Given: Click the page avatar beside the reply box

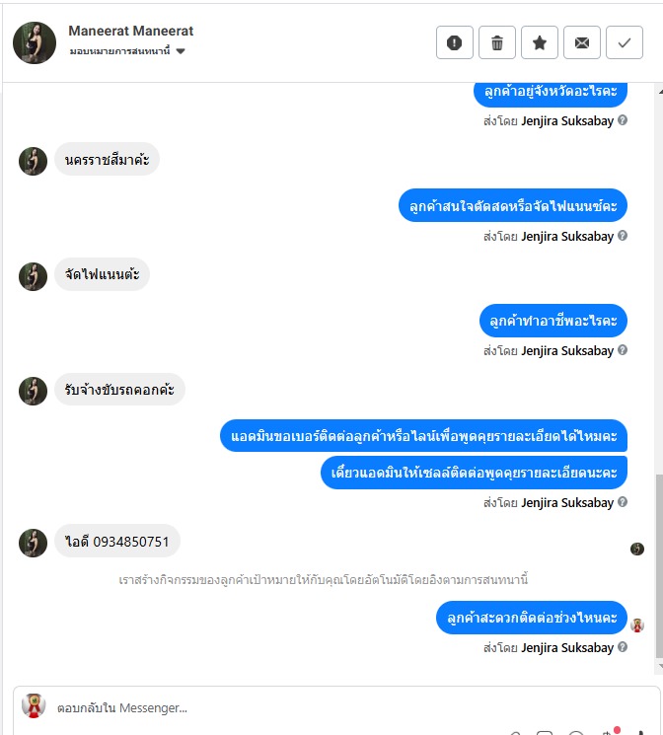Looking at the screenshot, I should (34, 705).
